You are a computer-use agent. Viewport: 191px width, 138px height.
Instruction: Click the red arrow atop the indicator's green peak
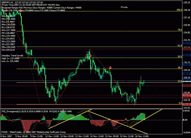pyautogui.click(x=63, y=110)
